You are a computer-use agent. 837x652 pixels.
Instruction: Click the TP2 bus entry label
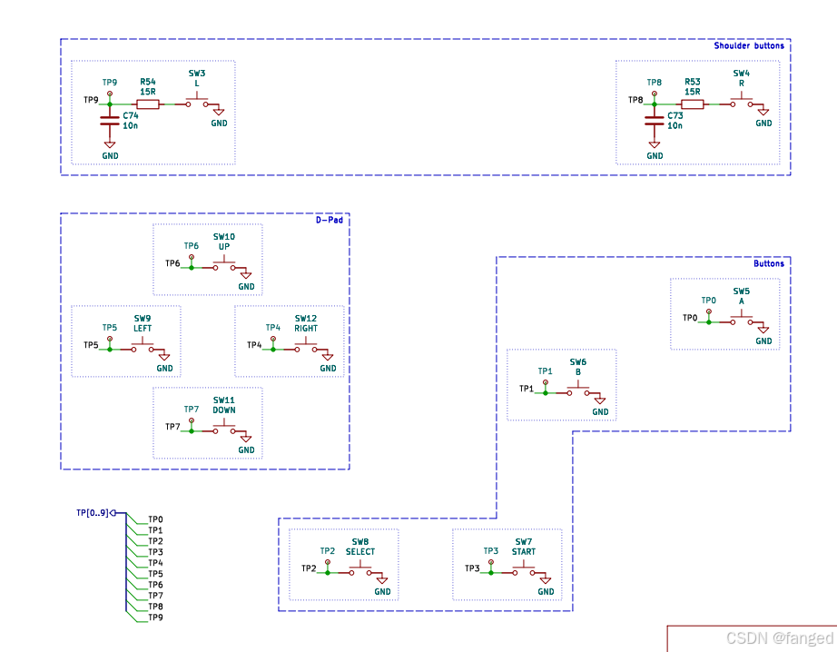[x=155, y=541]
